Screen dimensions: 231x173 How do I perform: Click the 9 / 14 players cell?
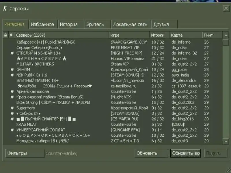157,130
